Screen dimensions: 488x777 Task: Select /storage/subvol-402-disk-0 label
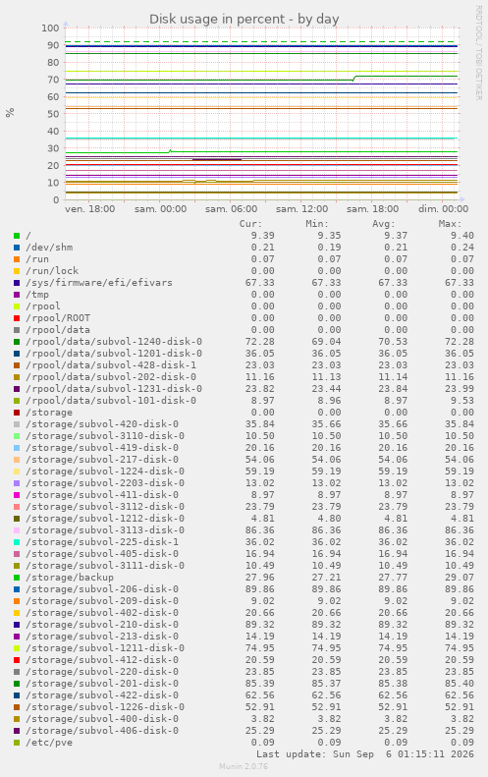[102, 613]
